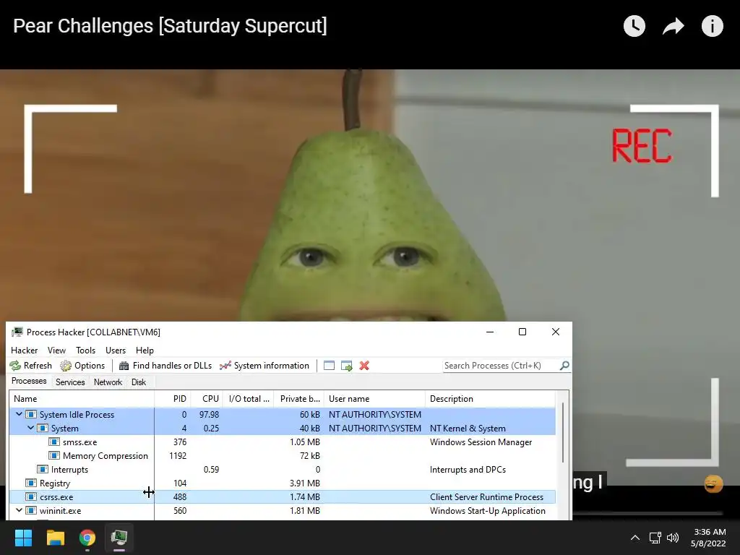Sort by User name column header
The width and height of the screenshot is (740, 555).
click(374, 399)
